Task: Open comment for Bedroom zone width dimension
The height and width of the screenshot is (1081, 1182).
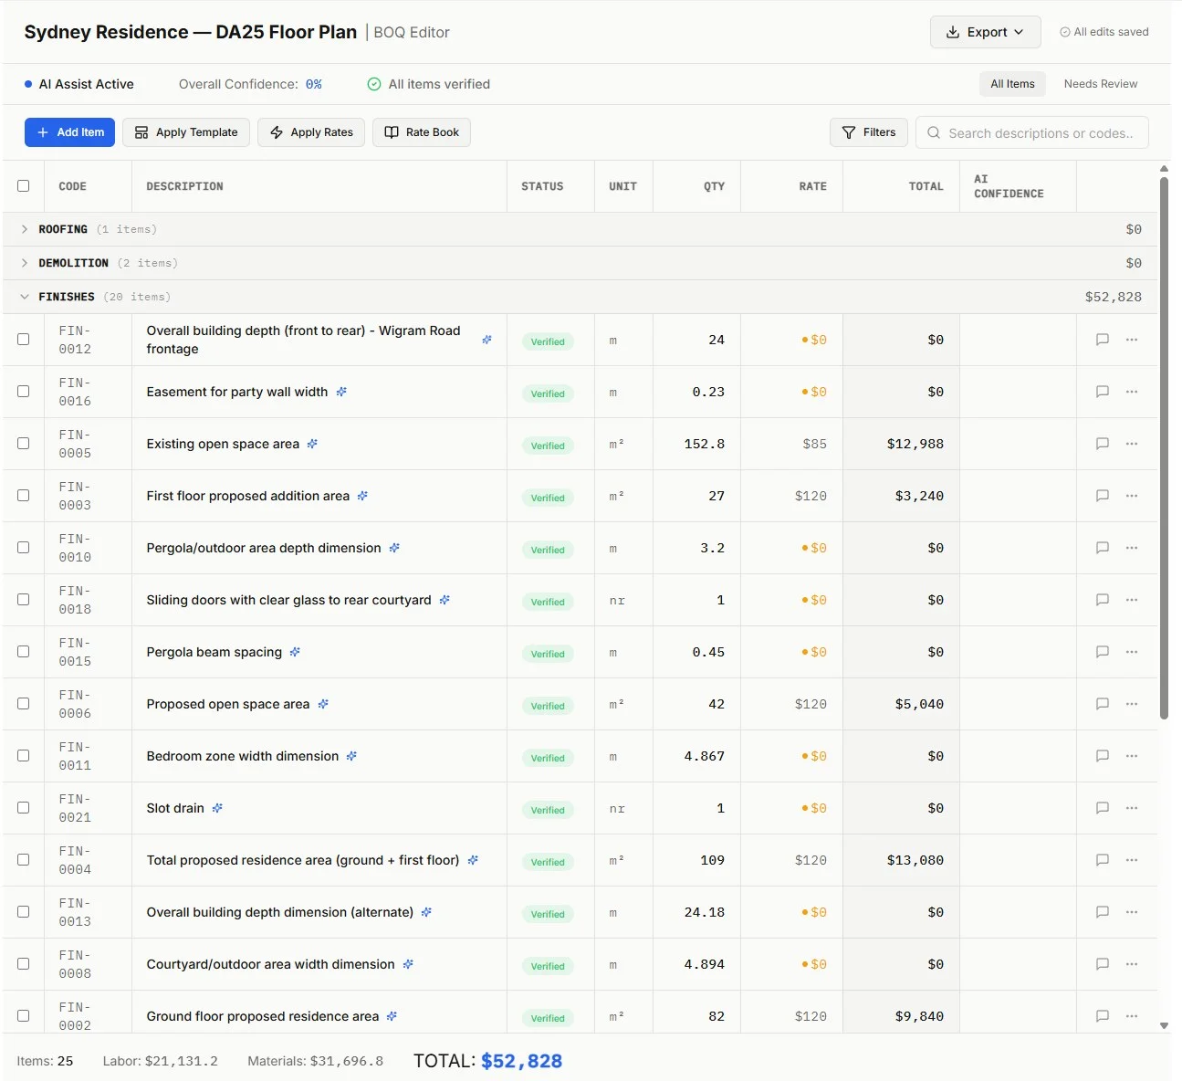Action: tap(1103, 756)
